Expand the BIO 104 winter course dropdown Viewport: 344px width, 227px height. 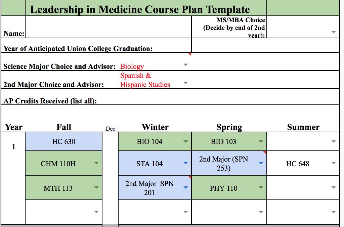pos(186,142)
